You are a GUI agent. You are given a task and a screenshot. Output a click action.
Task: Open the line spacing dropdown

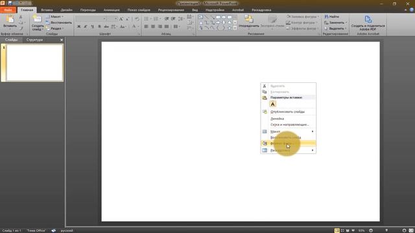pyautogui.click(x=182, y=19)
